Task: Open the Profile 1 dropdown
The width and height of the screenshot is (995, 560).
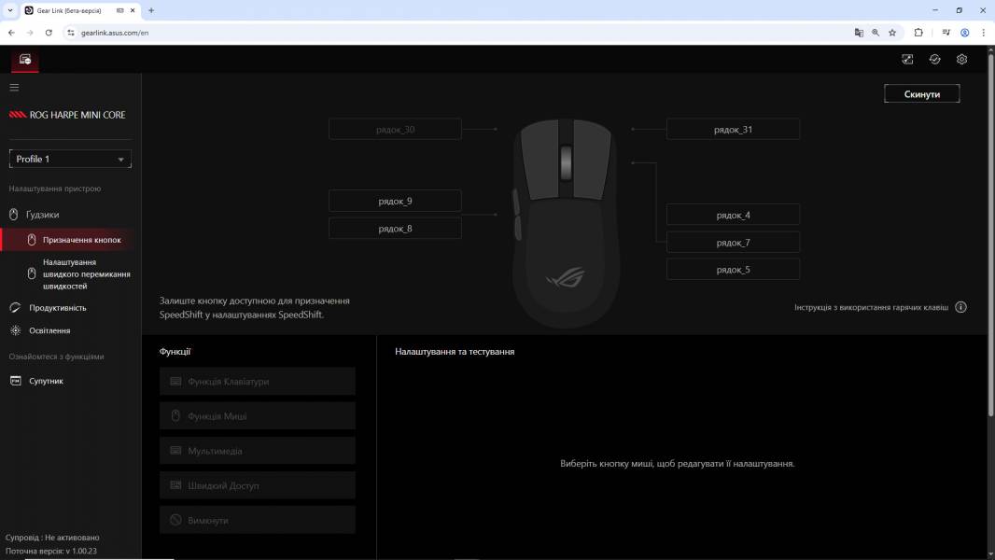Action: coord(70,158)
